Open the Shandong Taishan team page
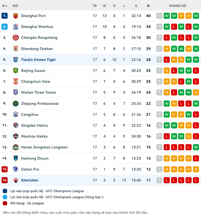The height and width of the screenshot is (218, 201). pos(37,49)
